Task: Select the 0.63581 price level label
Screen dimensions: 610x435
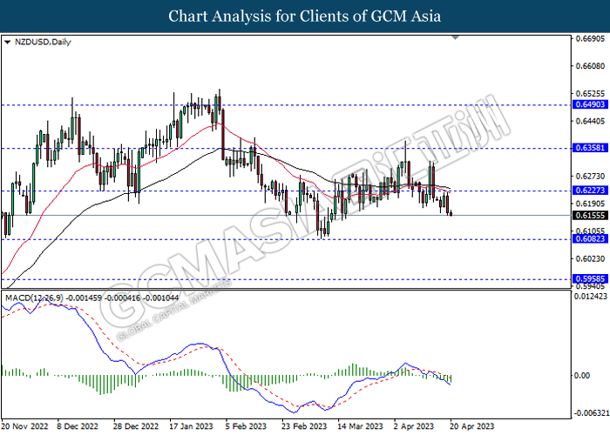Action: click(590, 148)
